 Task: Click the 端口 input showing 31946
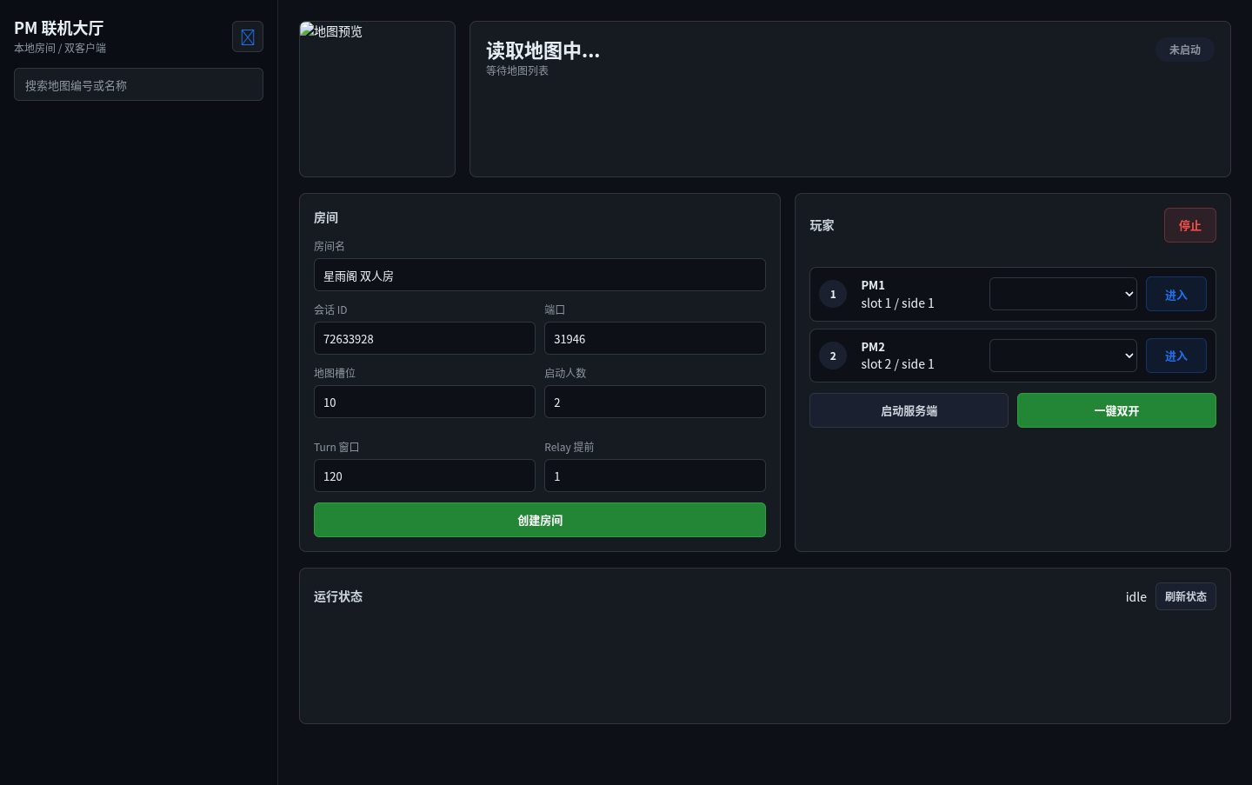pos(655,338)
